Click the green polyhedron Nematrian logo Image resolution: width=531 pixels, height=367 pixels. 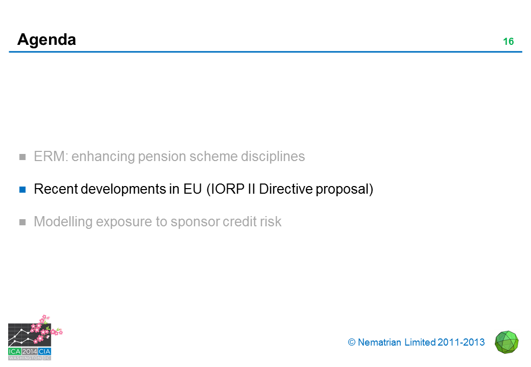pos(506,342)
